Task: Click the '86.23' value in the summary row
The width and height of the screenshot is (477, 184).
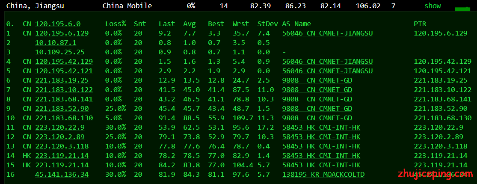Action: tap(295, 6)
